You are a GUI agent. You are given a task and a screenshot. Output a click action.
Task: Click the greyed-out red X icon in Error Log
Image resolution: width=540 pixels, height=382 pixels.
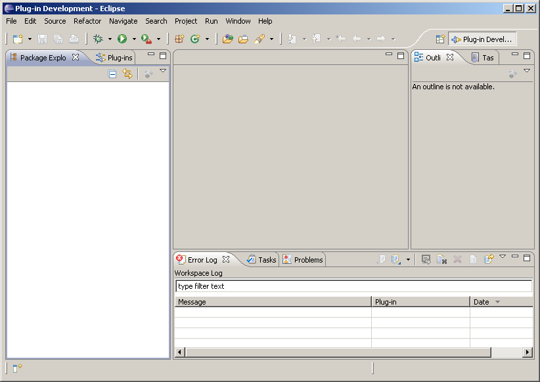(457, 259)
